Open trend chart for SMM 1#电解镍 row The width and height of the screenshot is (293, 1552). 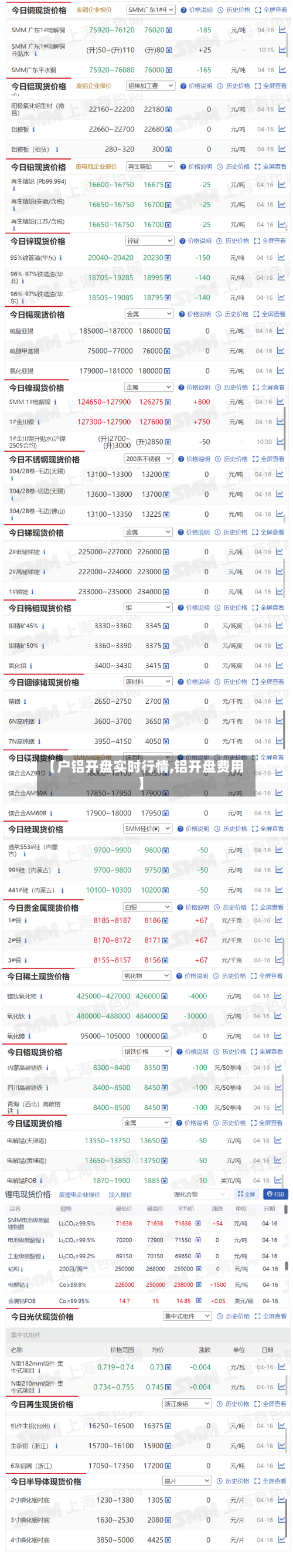pos(280,402)
